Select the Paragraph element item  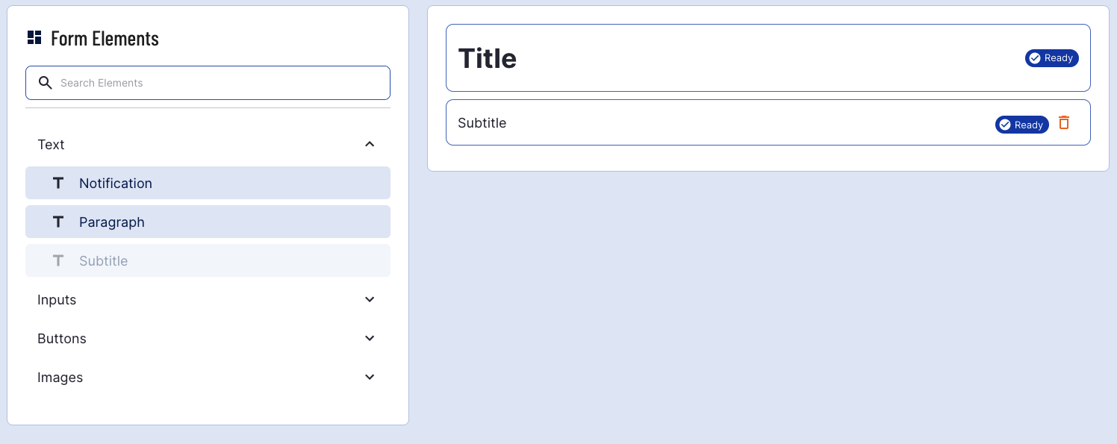click(208, 222)
